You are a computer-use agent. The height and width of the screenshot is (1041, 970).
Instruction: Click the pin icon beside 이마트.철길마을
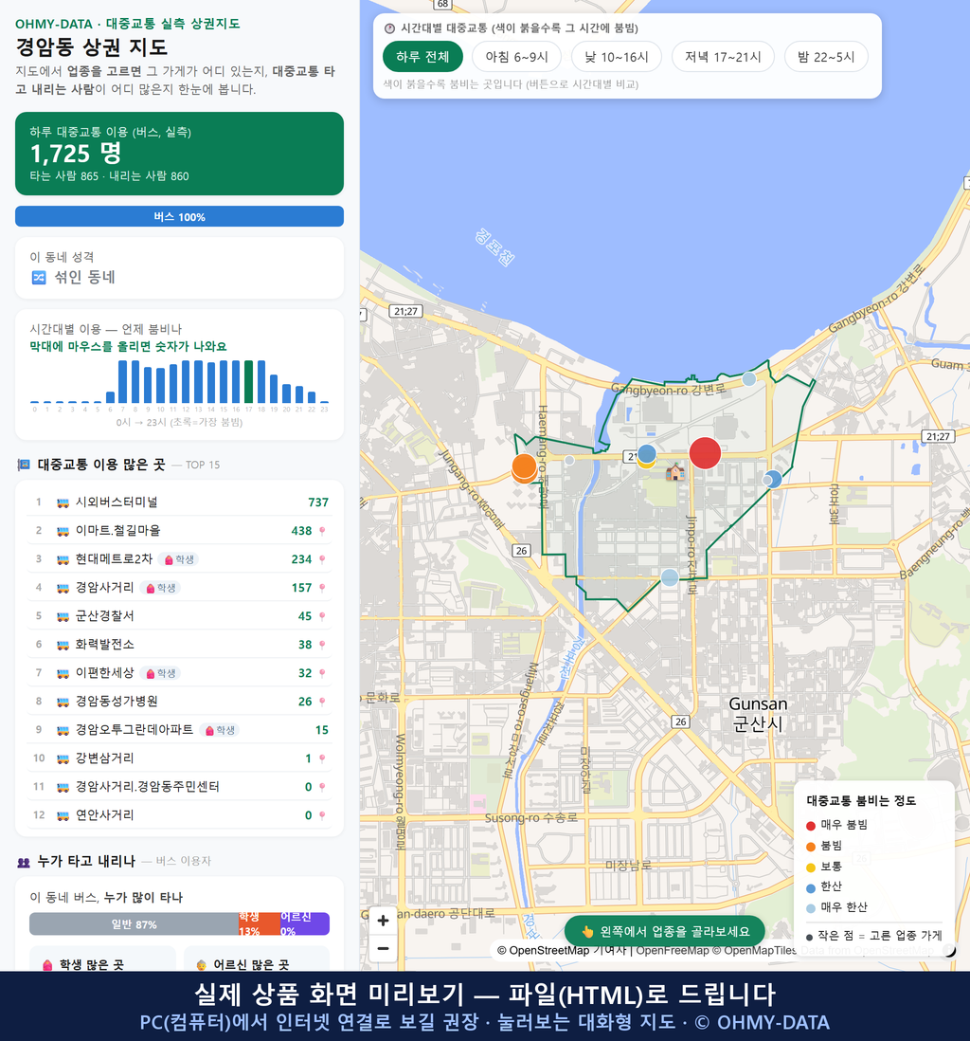(x=322, y=531)
